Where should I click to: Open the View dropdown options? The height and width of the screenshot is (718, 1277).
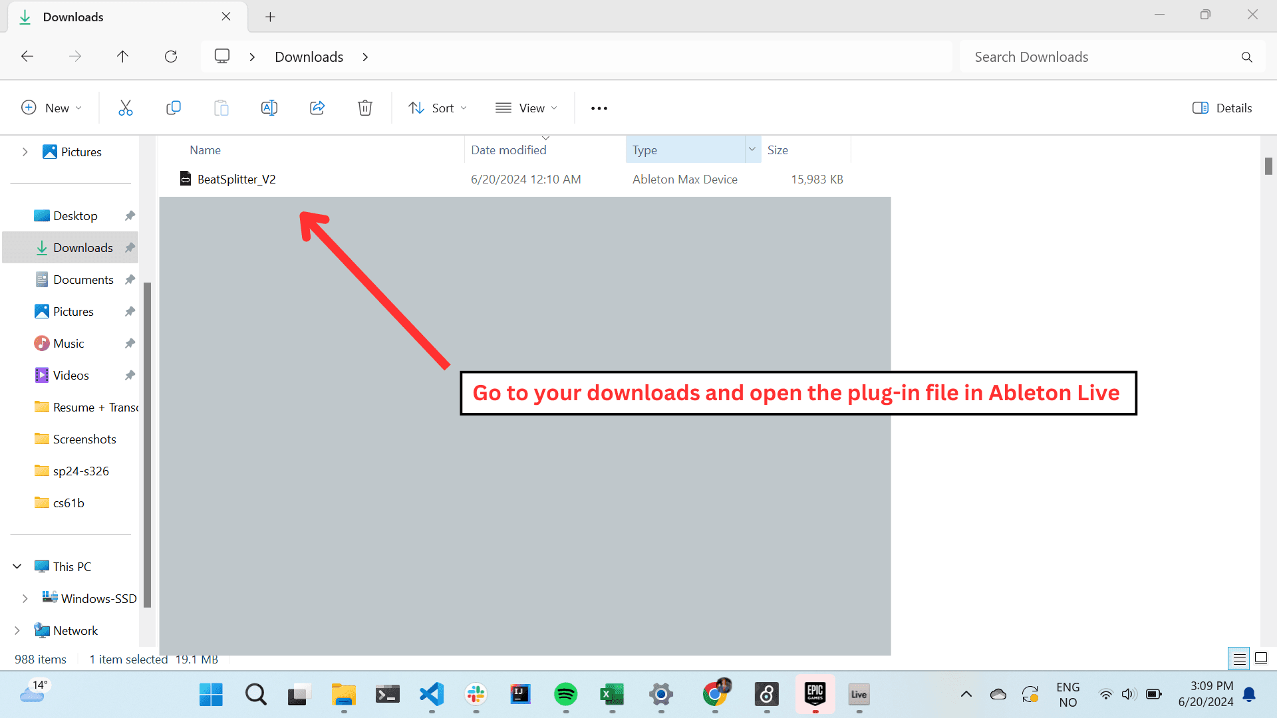(526, 107)
